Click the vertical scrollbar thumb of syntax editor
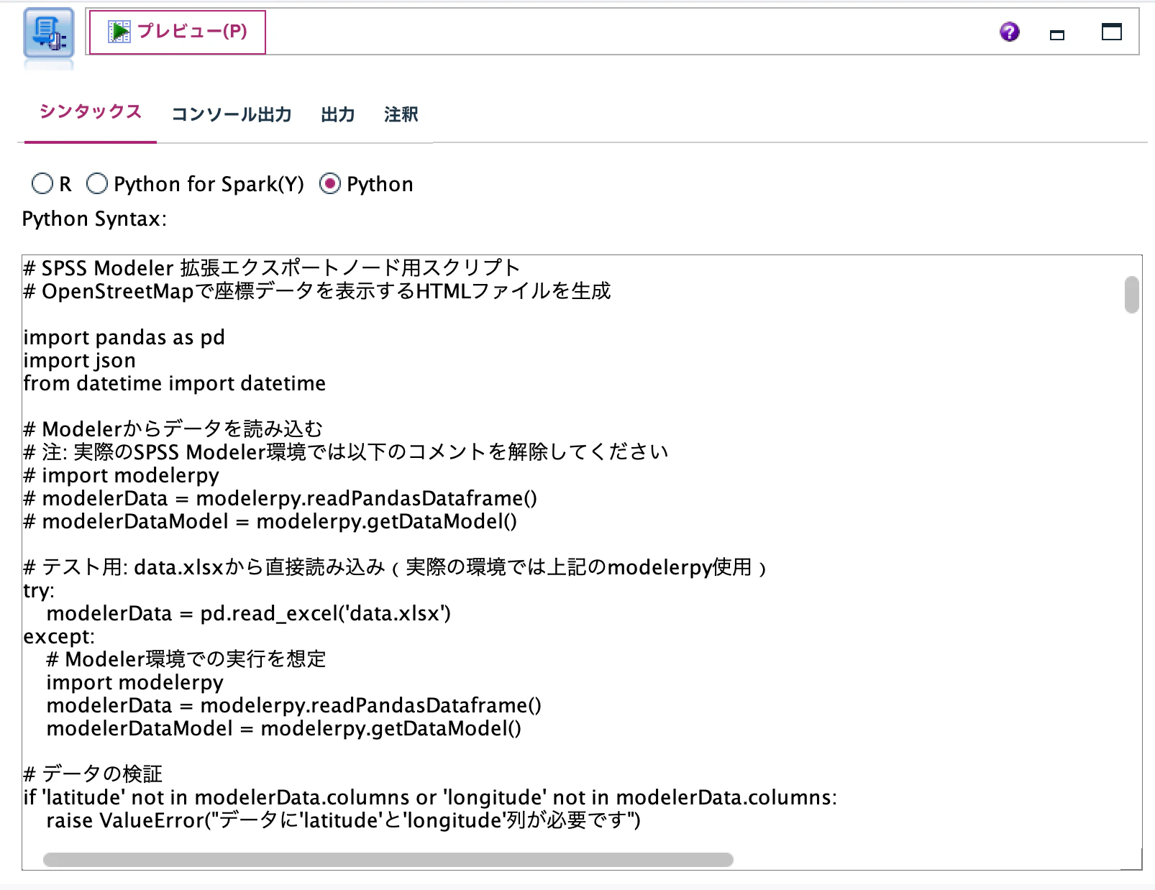The height and width of the screenshot is (890, 1155). pos(1132,295)
